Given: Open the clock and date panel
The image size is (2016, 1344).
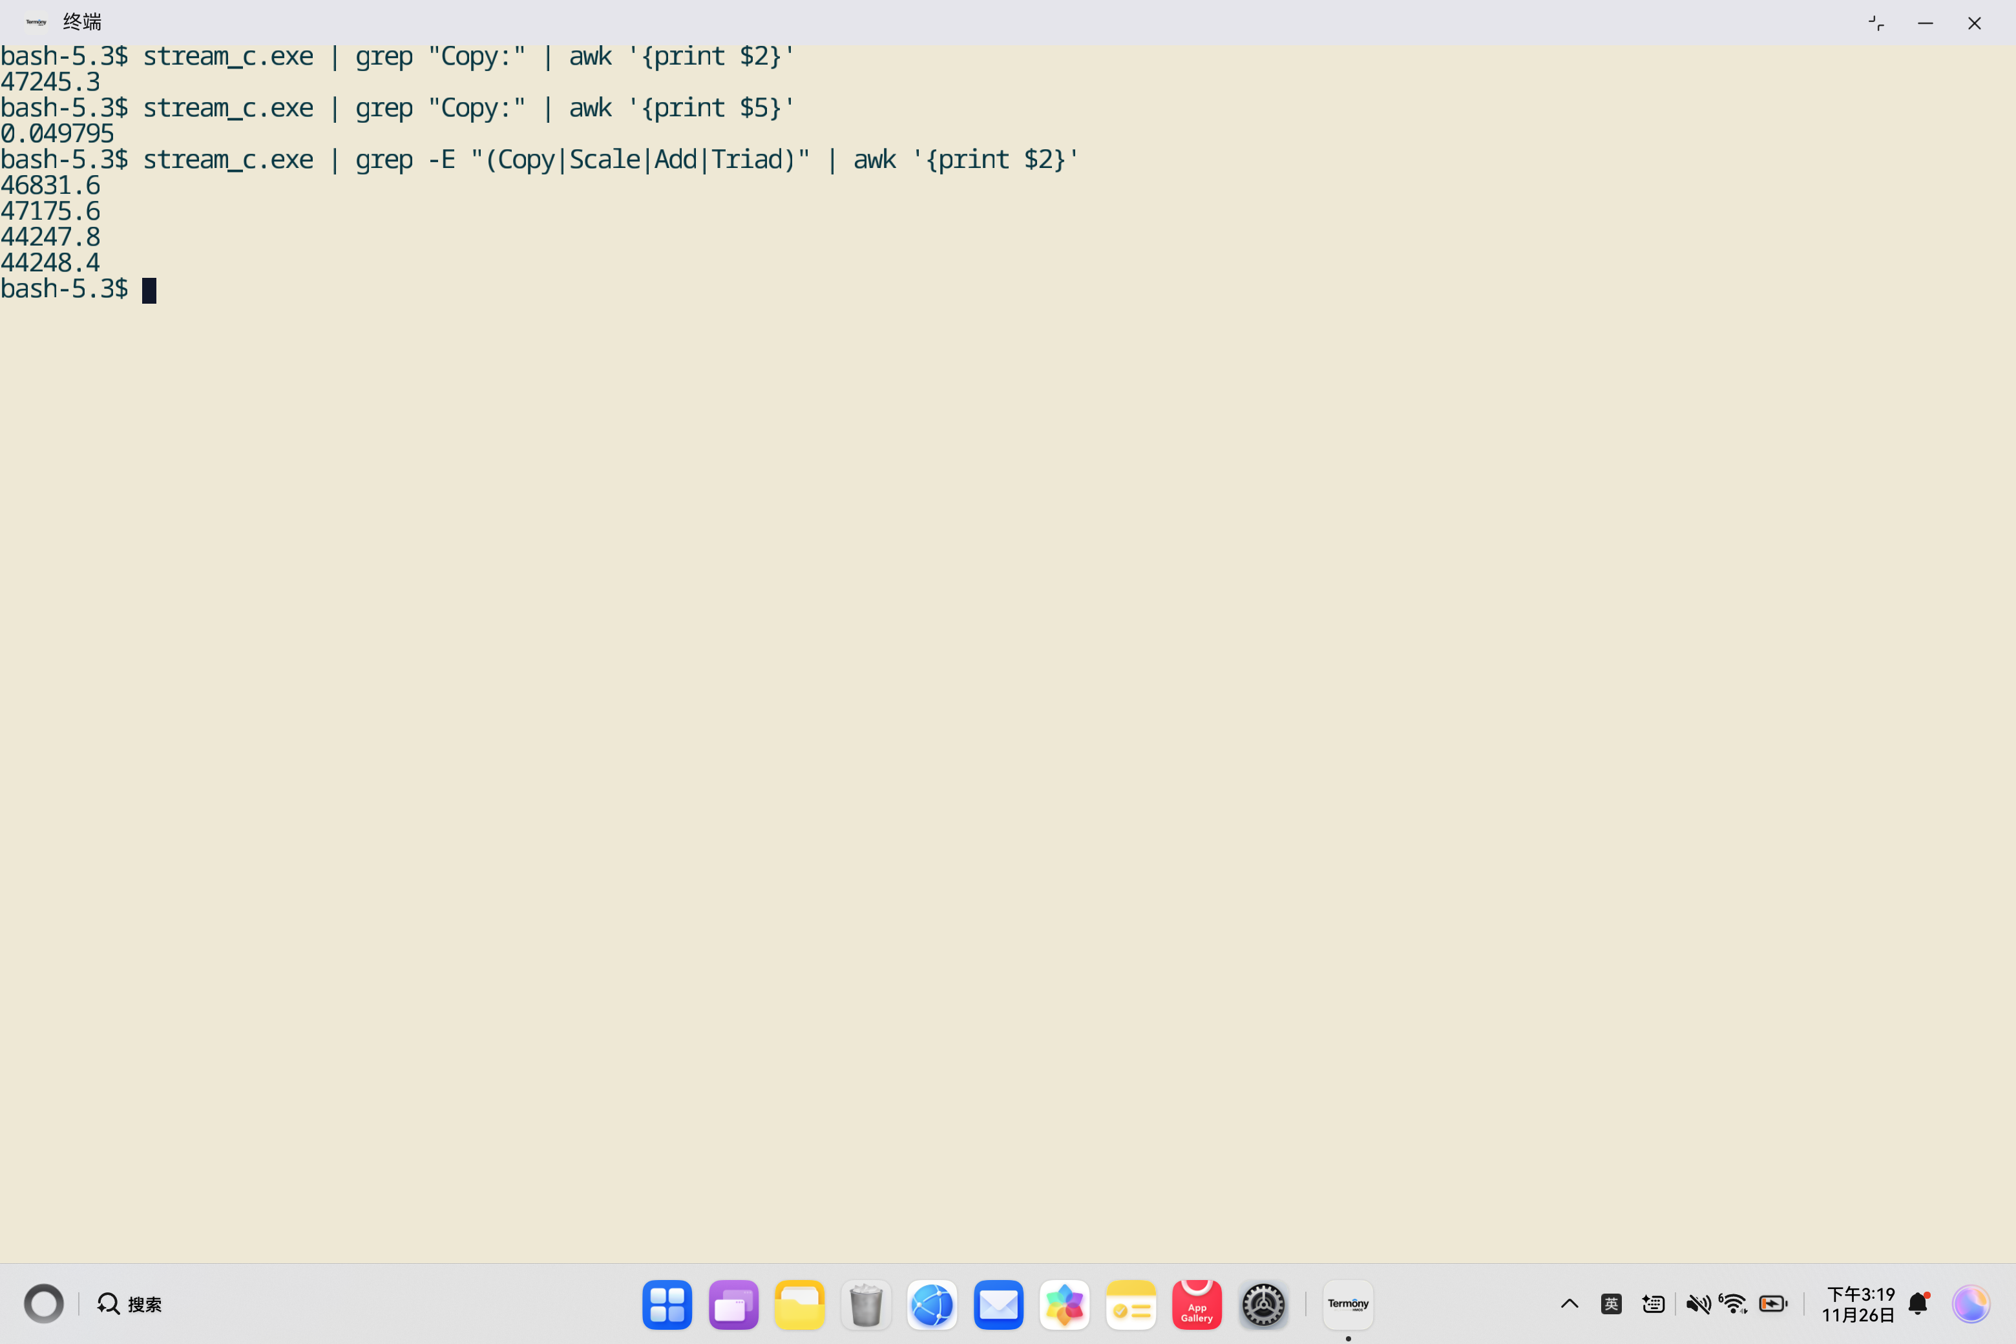Looking at the screenshot, I should point(1858,1304).
